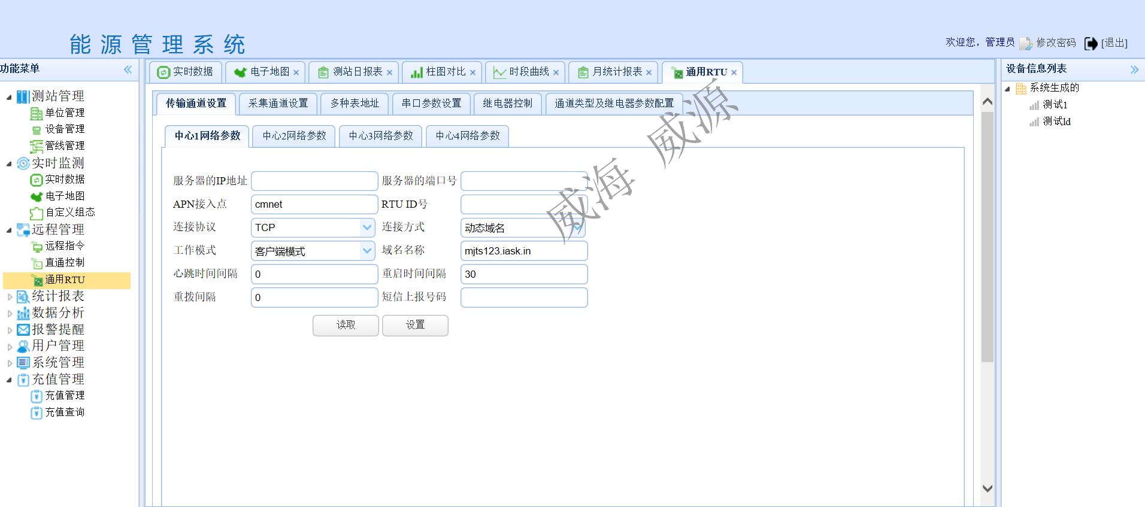This screenshot has width=1145, height=507.
Task: Click the [退出] logout link
Action: (x=1114, y=43)
